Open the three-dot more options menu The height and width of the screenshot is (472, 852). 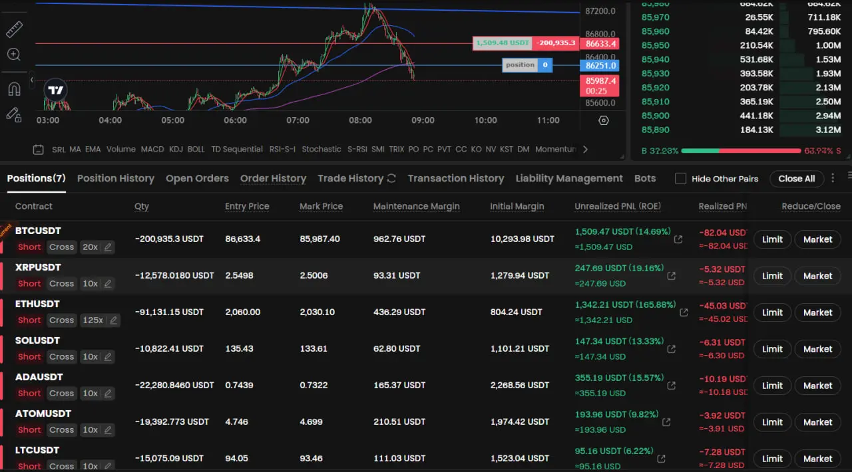pyautogui.click(x=832, y=178)
